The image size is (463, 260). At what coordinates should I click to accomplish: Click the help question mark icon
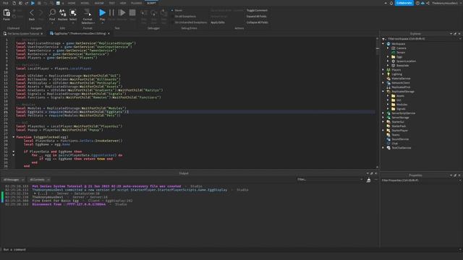click(417, 3)
